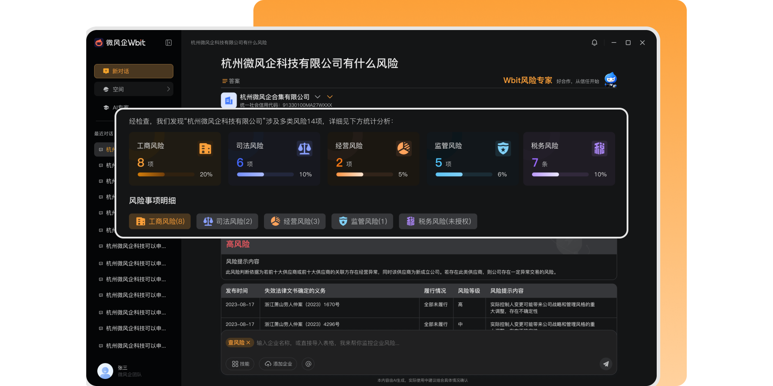Open the 技能 skills button
Image resolution: width=773 pixels, height=386 pixels.
241,364
